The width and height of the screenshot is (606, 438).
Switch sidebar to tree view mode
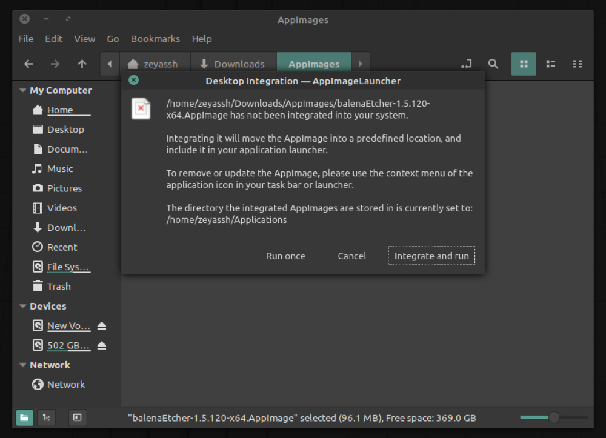click(46, 417)
